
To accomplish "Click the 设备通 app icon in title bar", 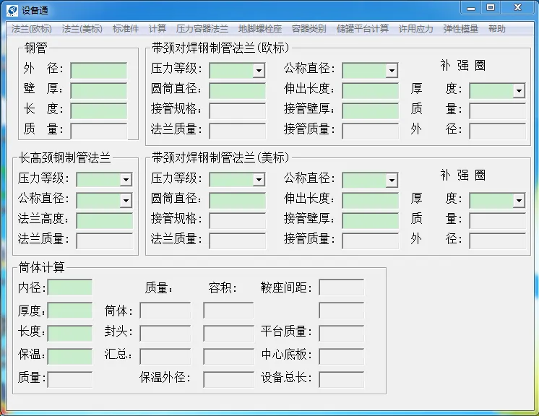I will coord(12,9).
